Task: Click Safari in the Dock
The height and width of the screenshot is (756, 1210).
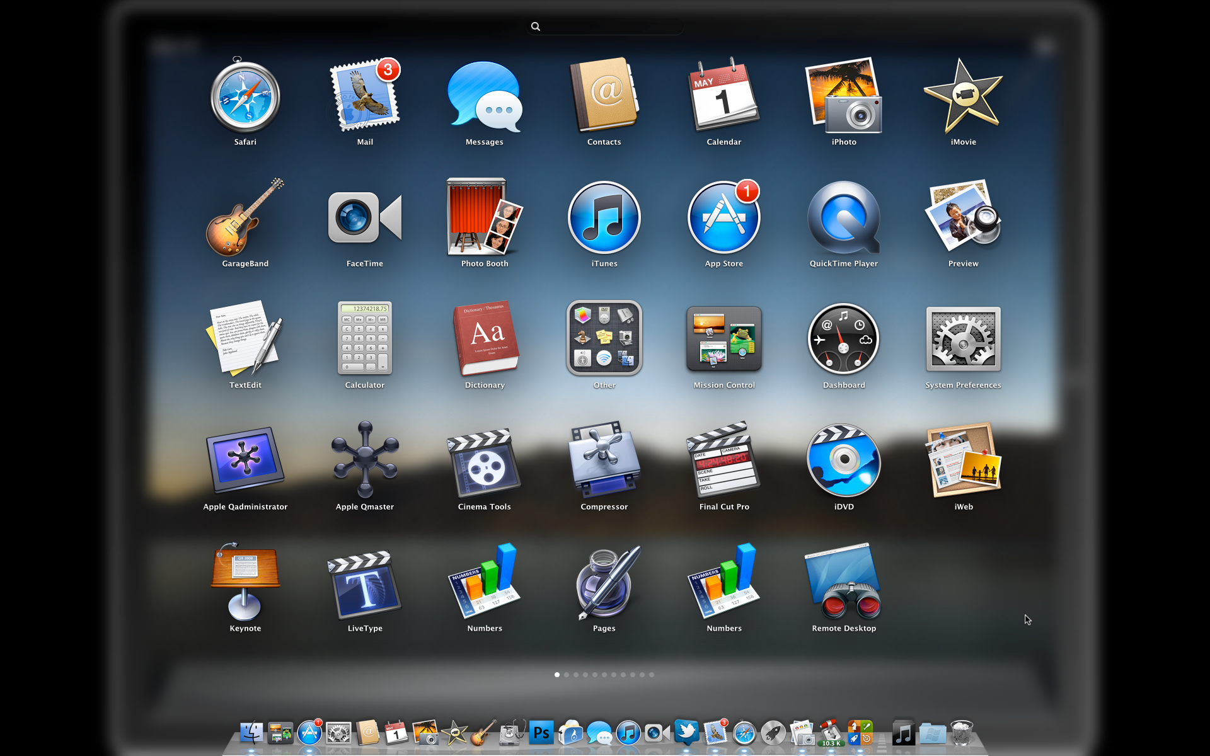Action: click(x=744, y=733)
